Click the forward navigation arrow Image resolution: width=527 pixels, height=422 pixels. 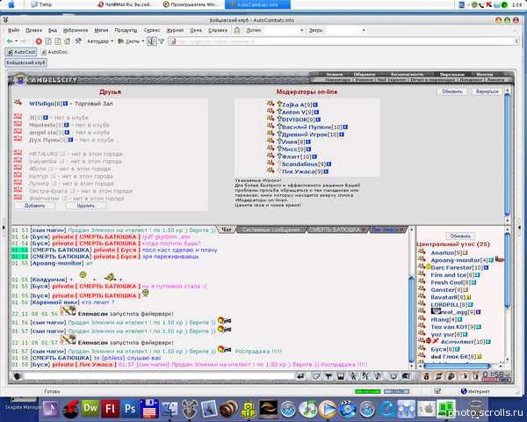pos(23,41)
